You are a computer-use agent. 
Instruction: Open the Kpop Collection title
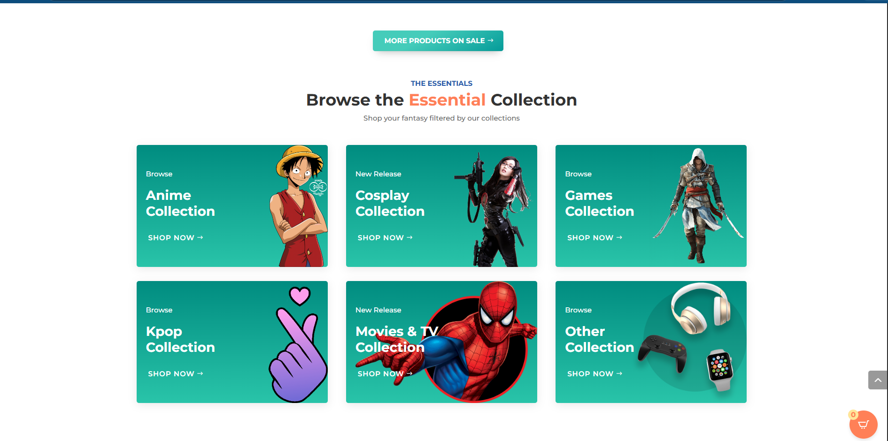pos(180,339)
